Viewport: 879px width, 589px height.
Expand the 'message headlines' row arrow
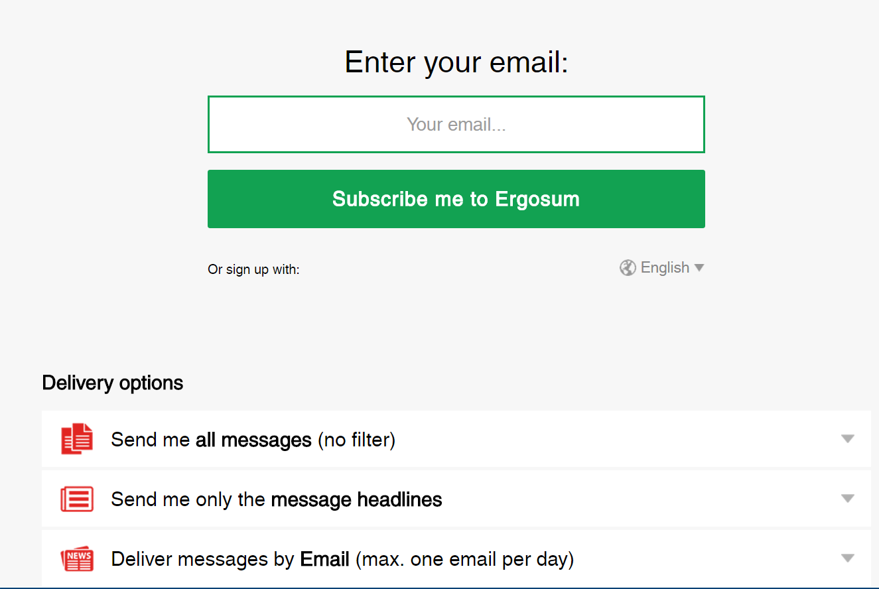[x=847, y=499]
